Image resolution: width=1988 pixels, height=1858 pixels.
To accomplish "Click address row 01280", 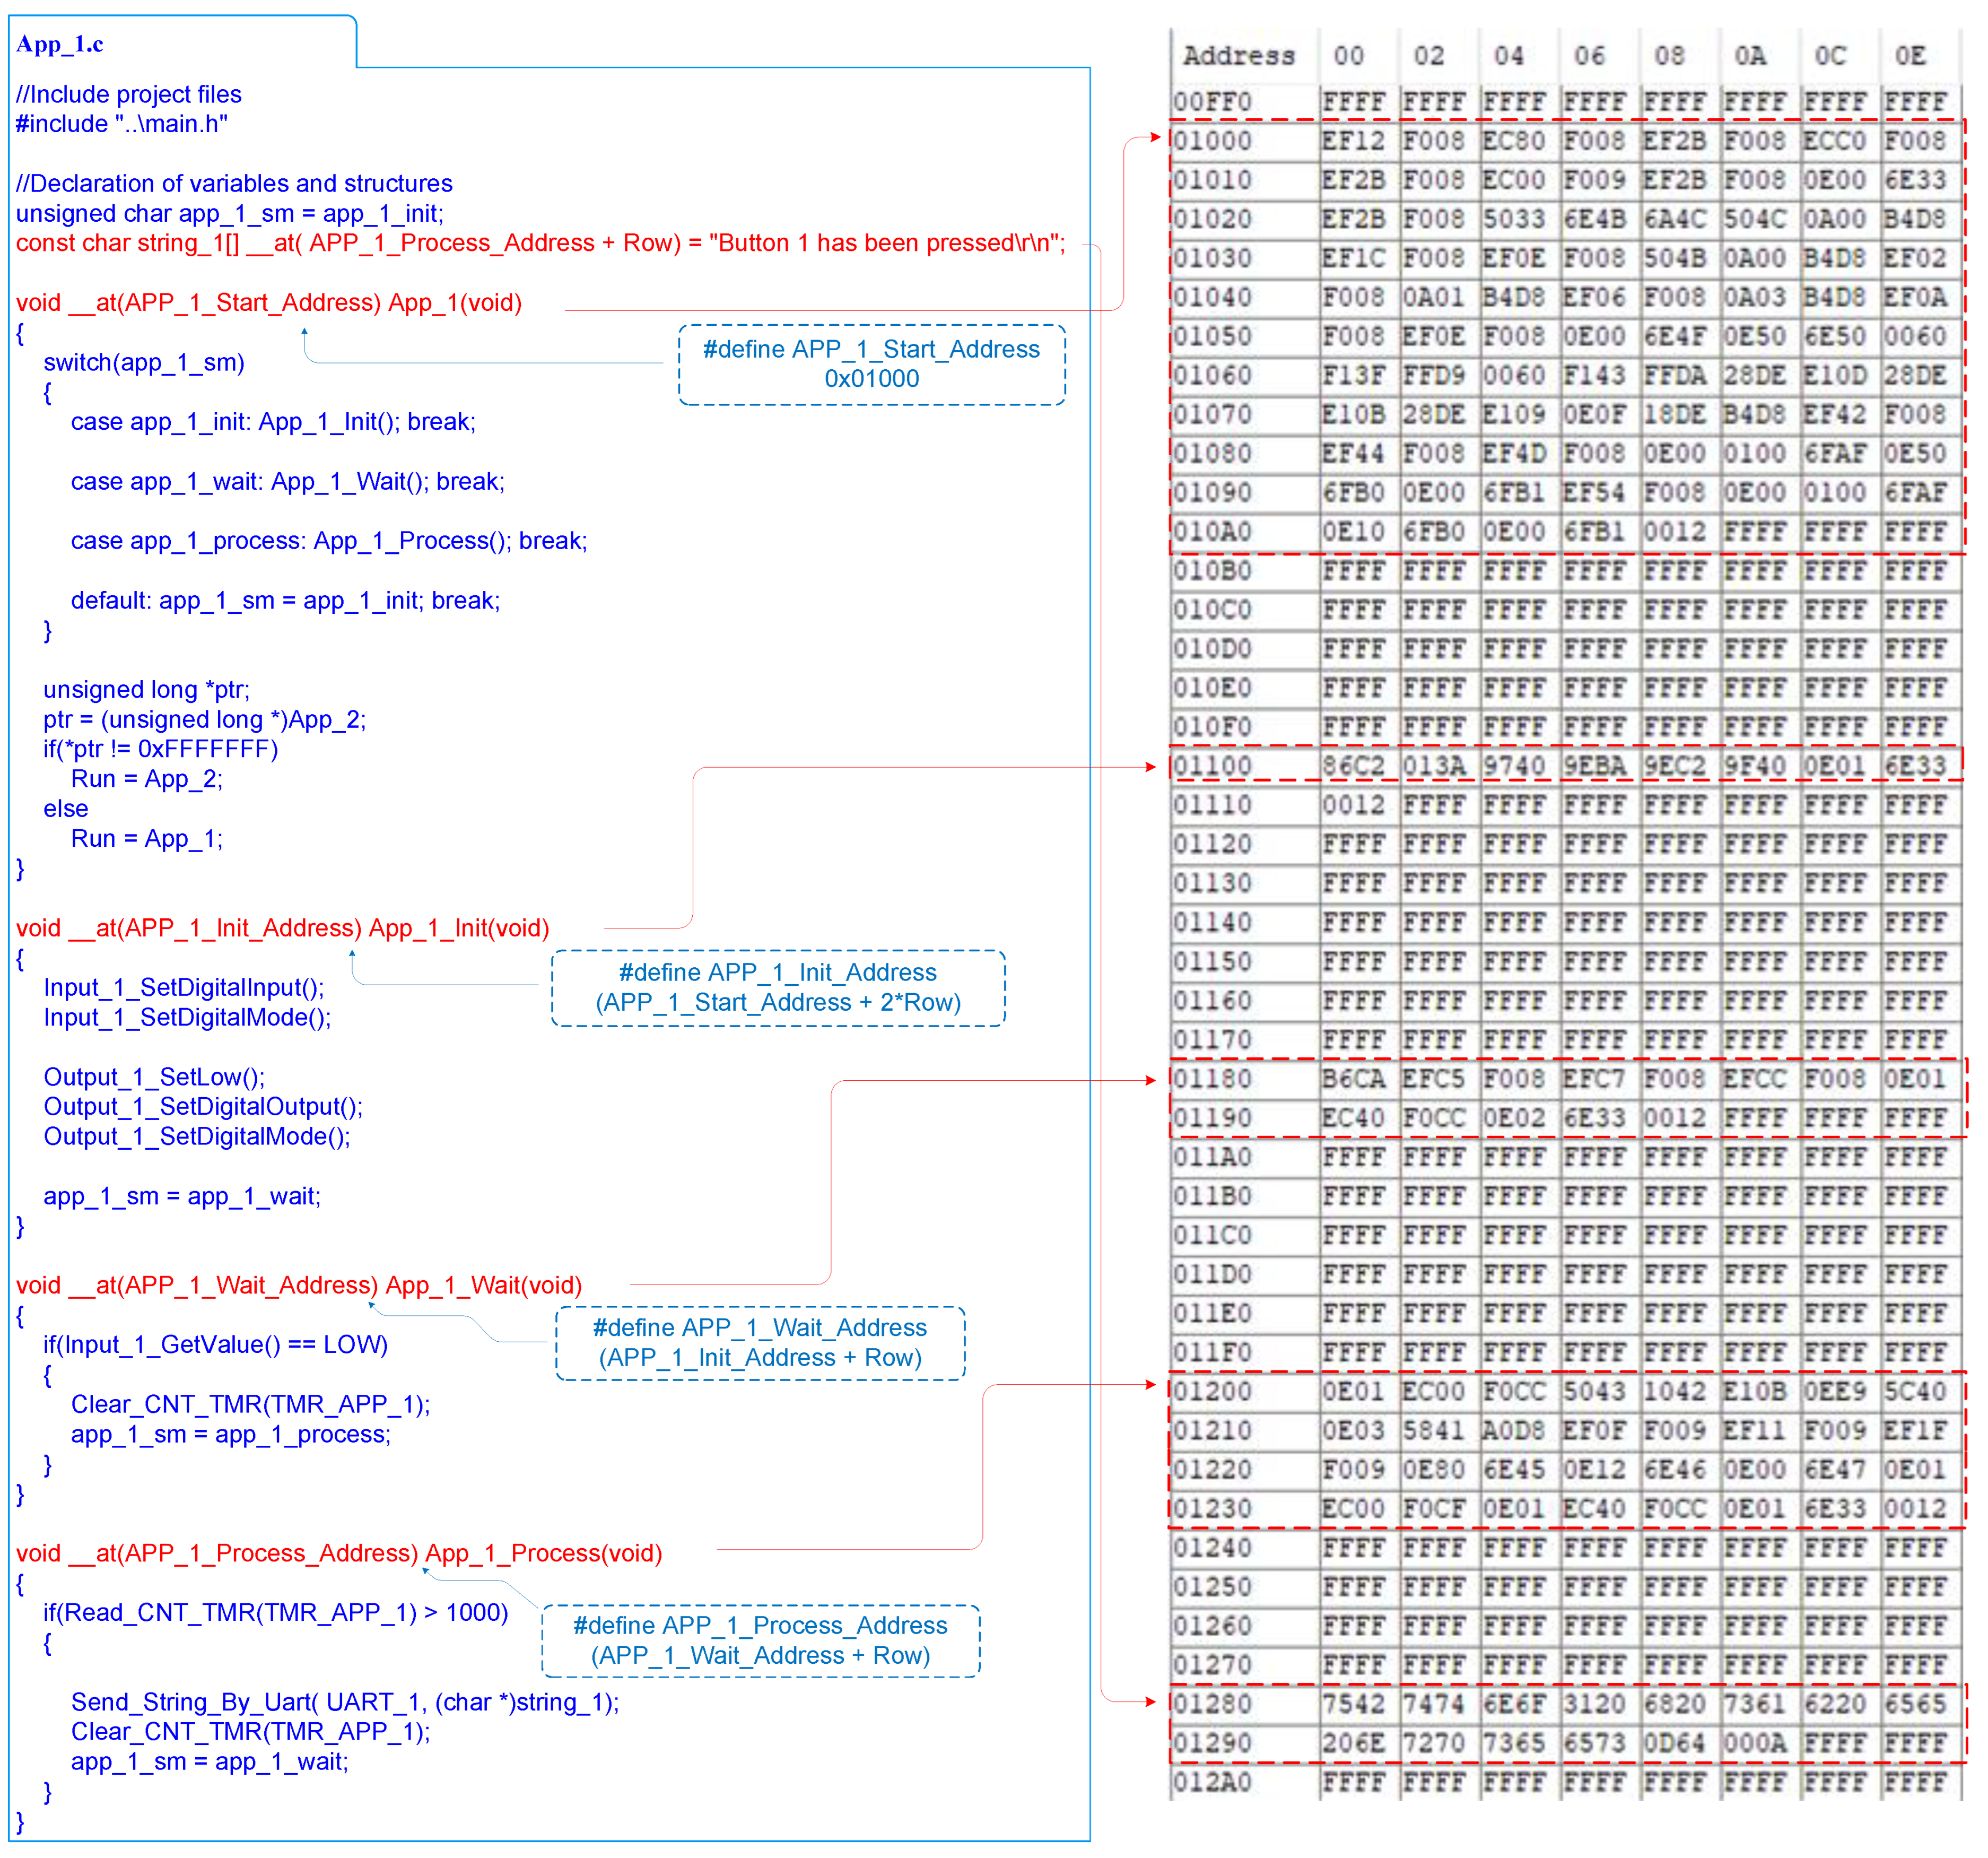I will pos(1212,1704).
